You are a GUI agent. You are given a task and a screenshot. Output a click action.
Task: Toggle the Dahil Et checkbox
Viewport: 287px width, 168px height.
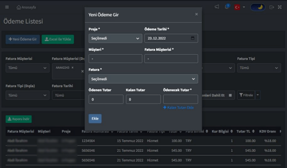(230, 95)
